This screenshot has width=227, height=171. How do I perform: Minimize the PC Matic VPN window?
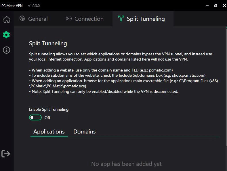[x=207, y=6]
